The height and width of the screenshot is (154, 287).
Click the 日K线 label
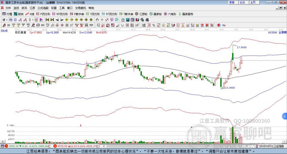[x=4, y=31]
